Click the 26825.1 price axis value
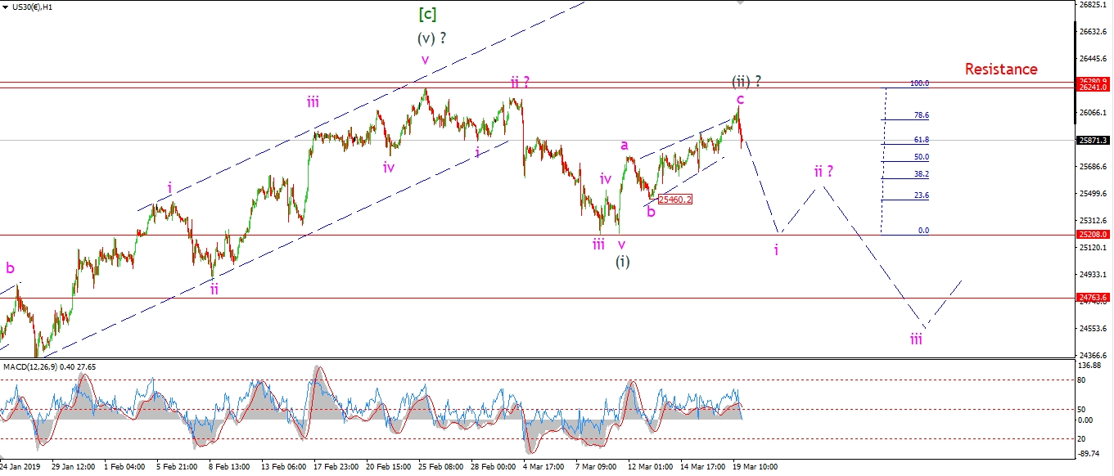 [x=1094, y=4]
